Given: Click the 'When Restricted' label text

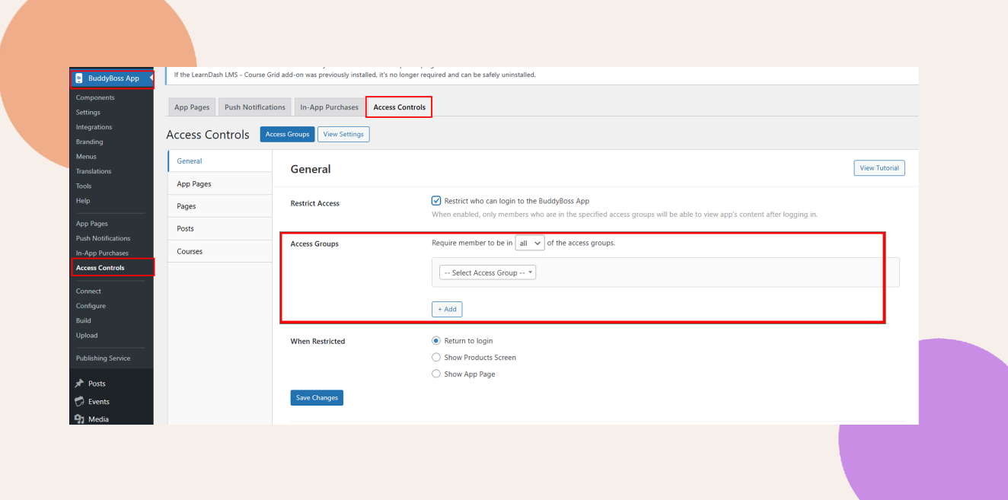Looking at the screenshot, I should (317, 342).
